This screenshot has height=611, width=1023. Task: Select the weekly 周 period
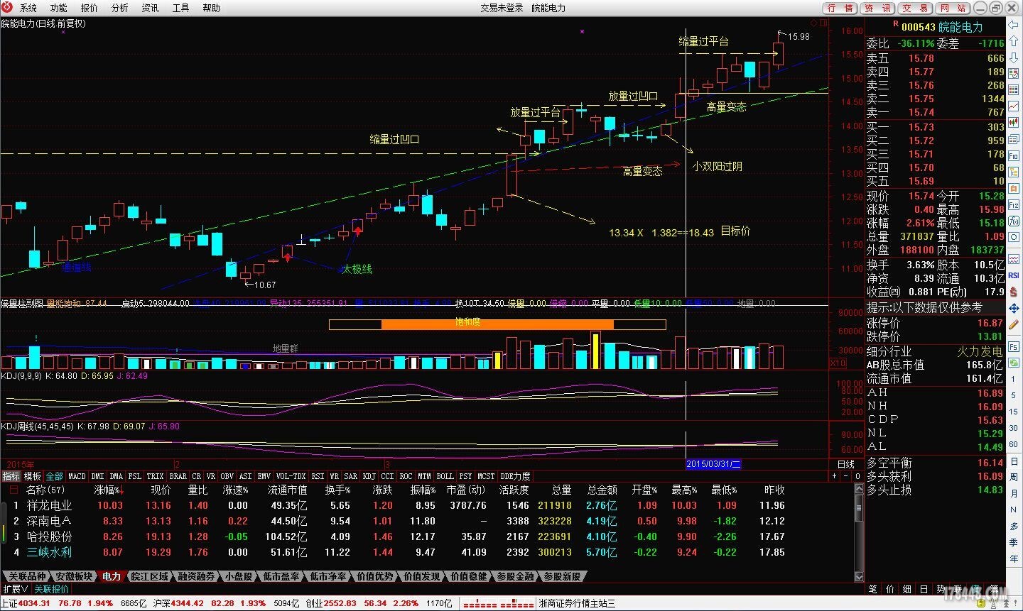1014,477
